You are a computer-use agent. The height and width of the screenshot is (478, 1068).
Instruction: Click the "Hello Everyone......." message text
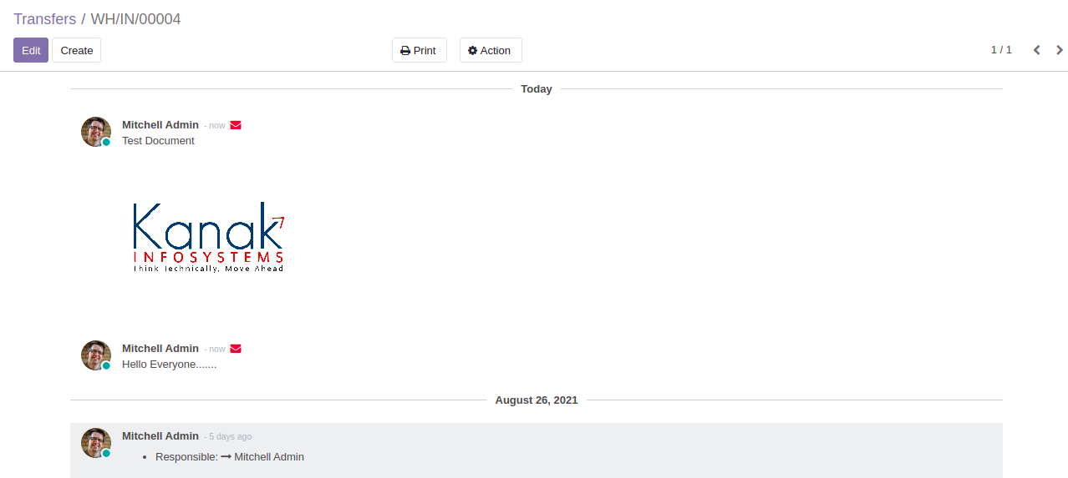[x=170, y=365]
